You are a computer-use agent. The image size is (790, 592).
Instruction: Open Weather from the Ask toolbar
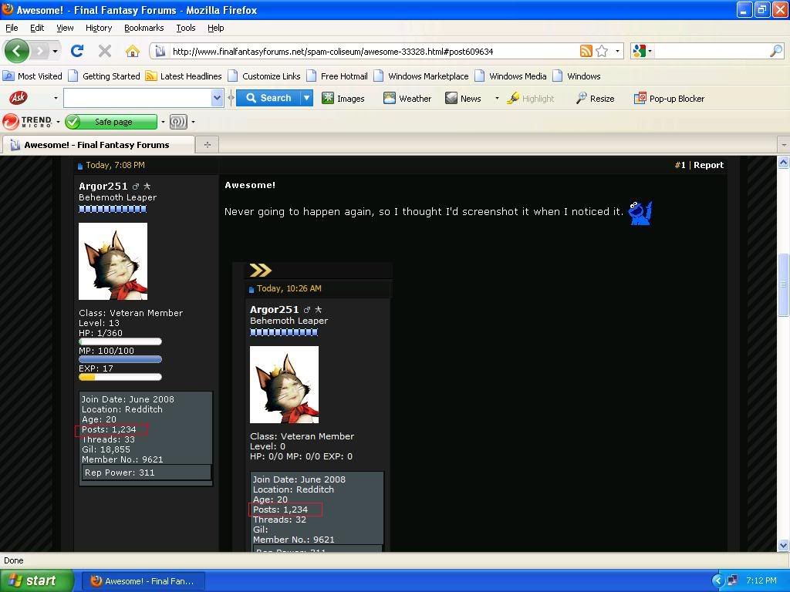pos(407,99)
